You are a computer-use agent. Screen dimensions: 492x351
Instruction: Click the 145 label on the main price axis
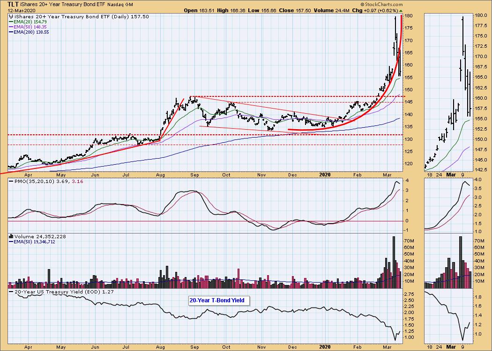click(x=408, y=102)
